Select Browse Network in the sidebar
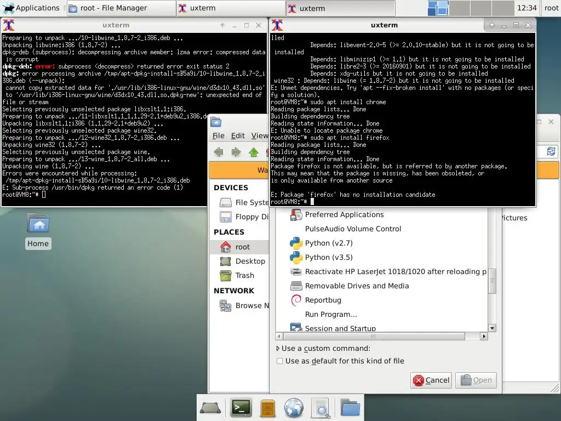561x421 pixels. (239, 306)
